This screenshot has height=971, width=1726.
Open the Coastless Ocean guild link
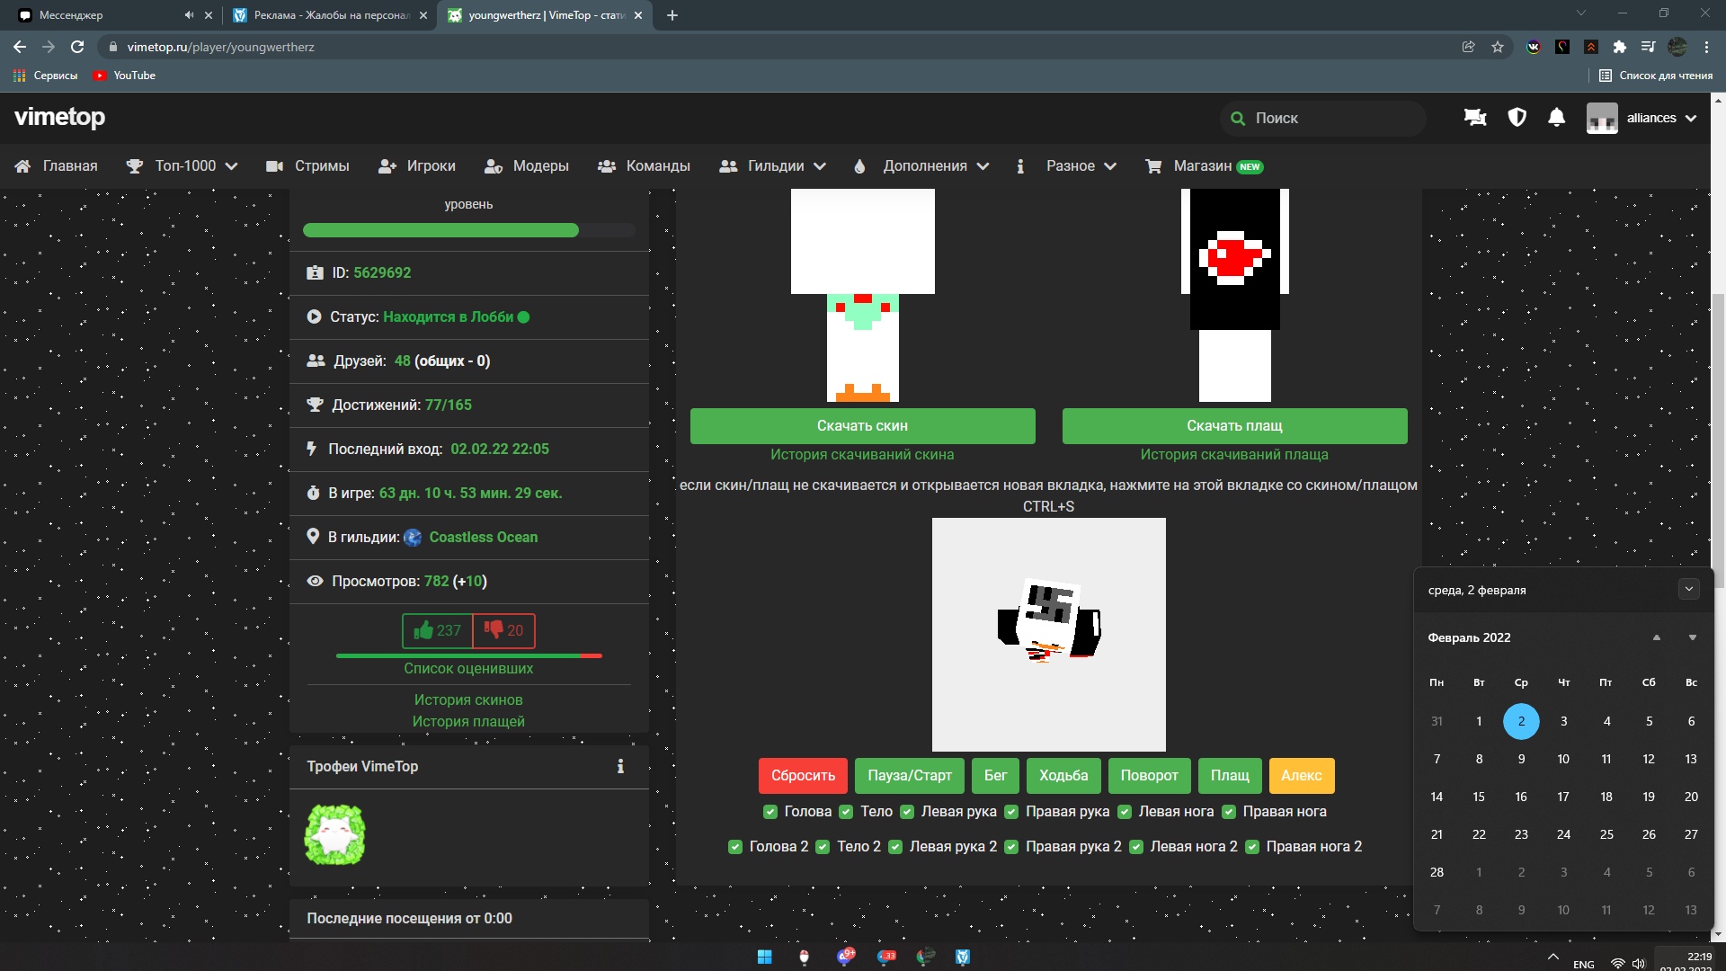pyautogui.click(x=483, y=537)
